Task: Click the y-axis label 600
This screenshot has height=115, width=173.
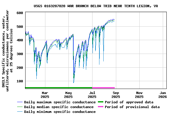Action: (x=20, y=13)
